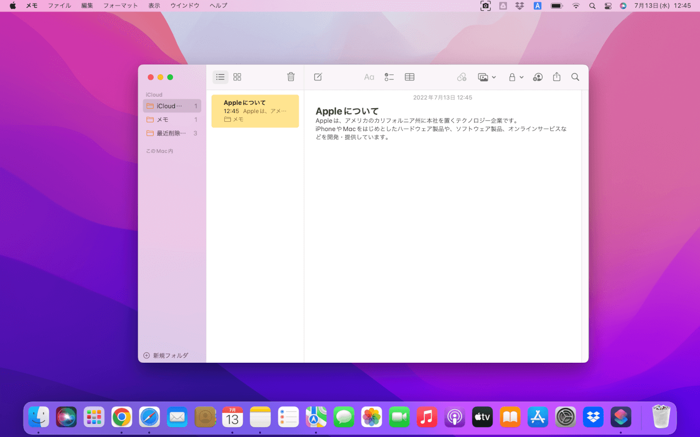Open Control Center in menu bar

pos(608,5)
